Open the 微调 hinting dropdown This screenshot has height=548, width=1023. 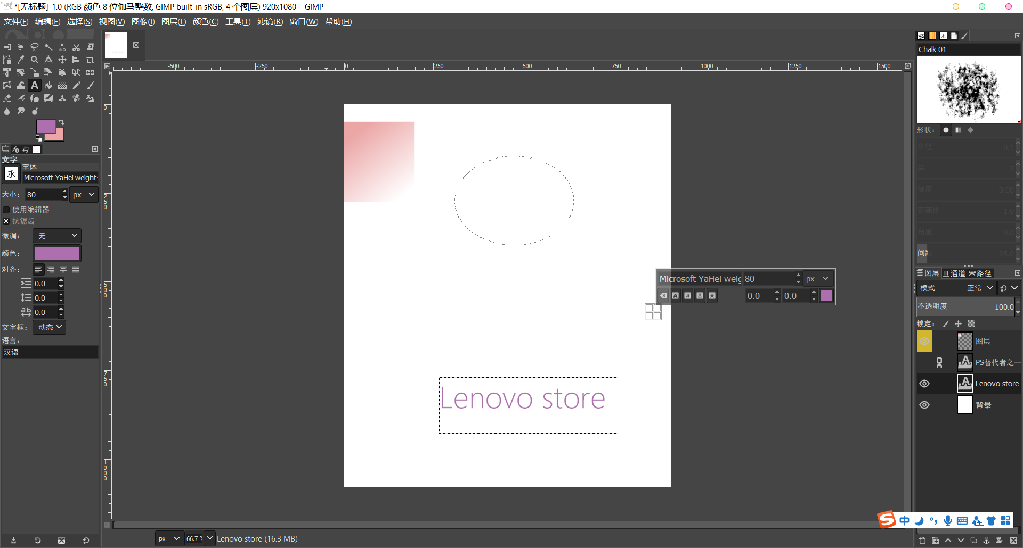(x=57, y=236)
